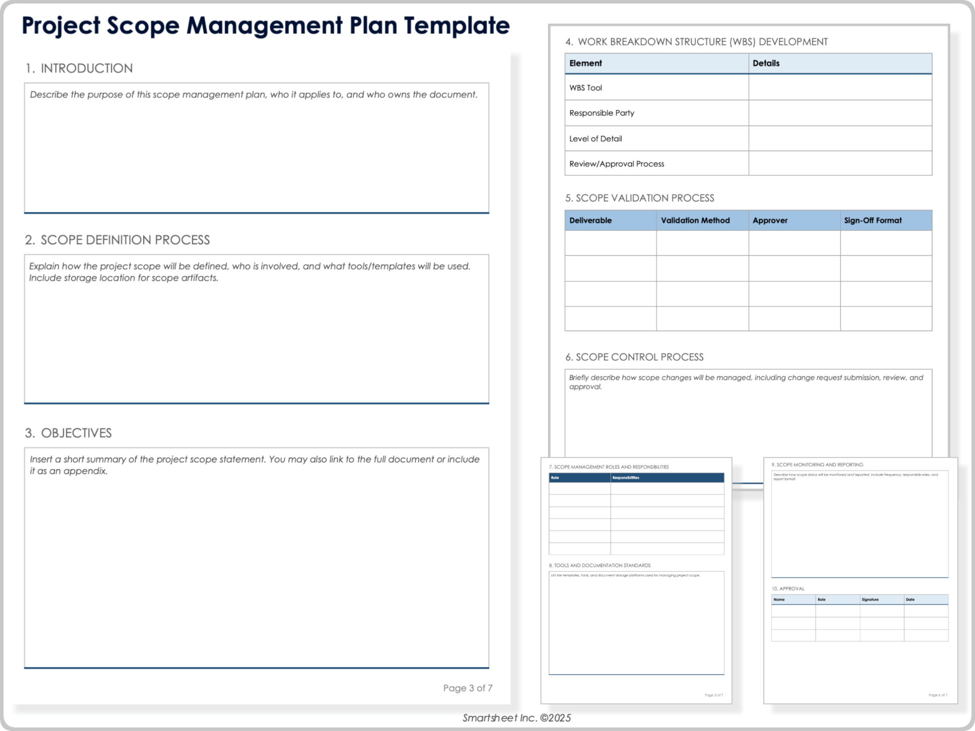The image size is (975, 731).
Task: Click the Level of Detail details cell
Action: tap(840, 138)
